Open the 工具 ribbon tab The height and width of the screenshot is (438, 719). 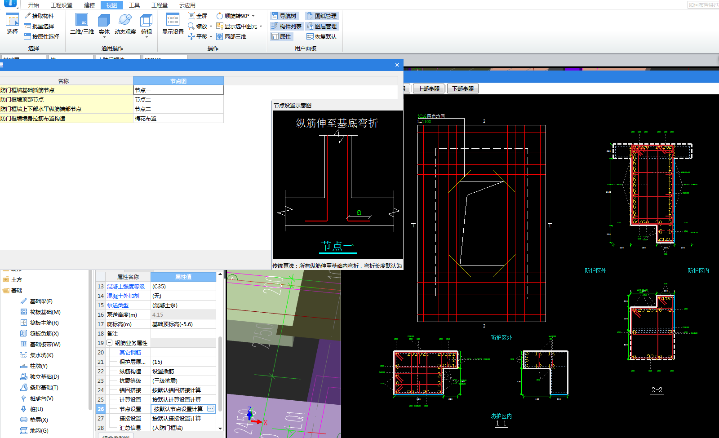134,5
